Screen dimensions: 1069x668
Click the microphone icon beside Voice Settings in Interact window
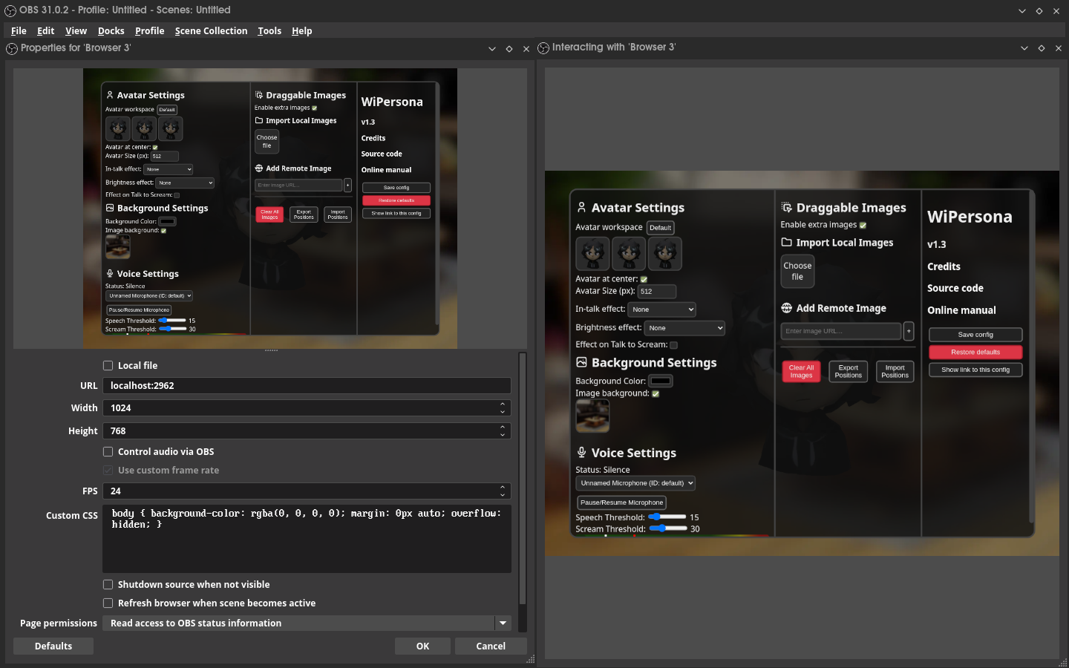pyautogui.click(x=582, y=453)
